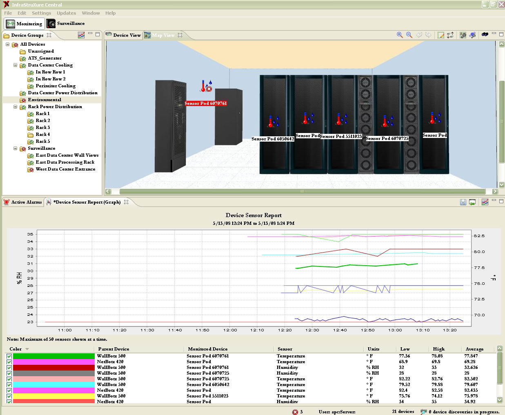Click the binoculars search icon
This screenshot has width=505, height=415.
coord(485,35)
